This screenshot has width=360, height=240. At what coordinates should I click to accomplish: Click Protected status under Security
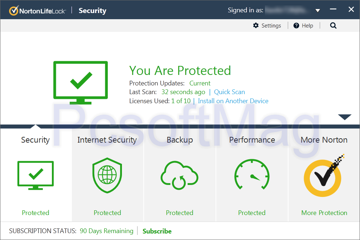click(36, 213)
